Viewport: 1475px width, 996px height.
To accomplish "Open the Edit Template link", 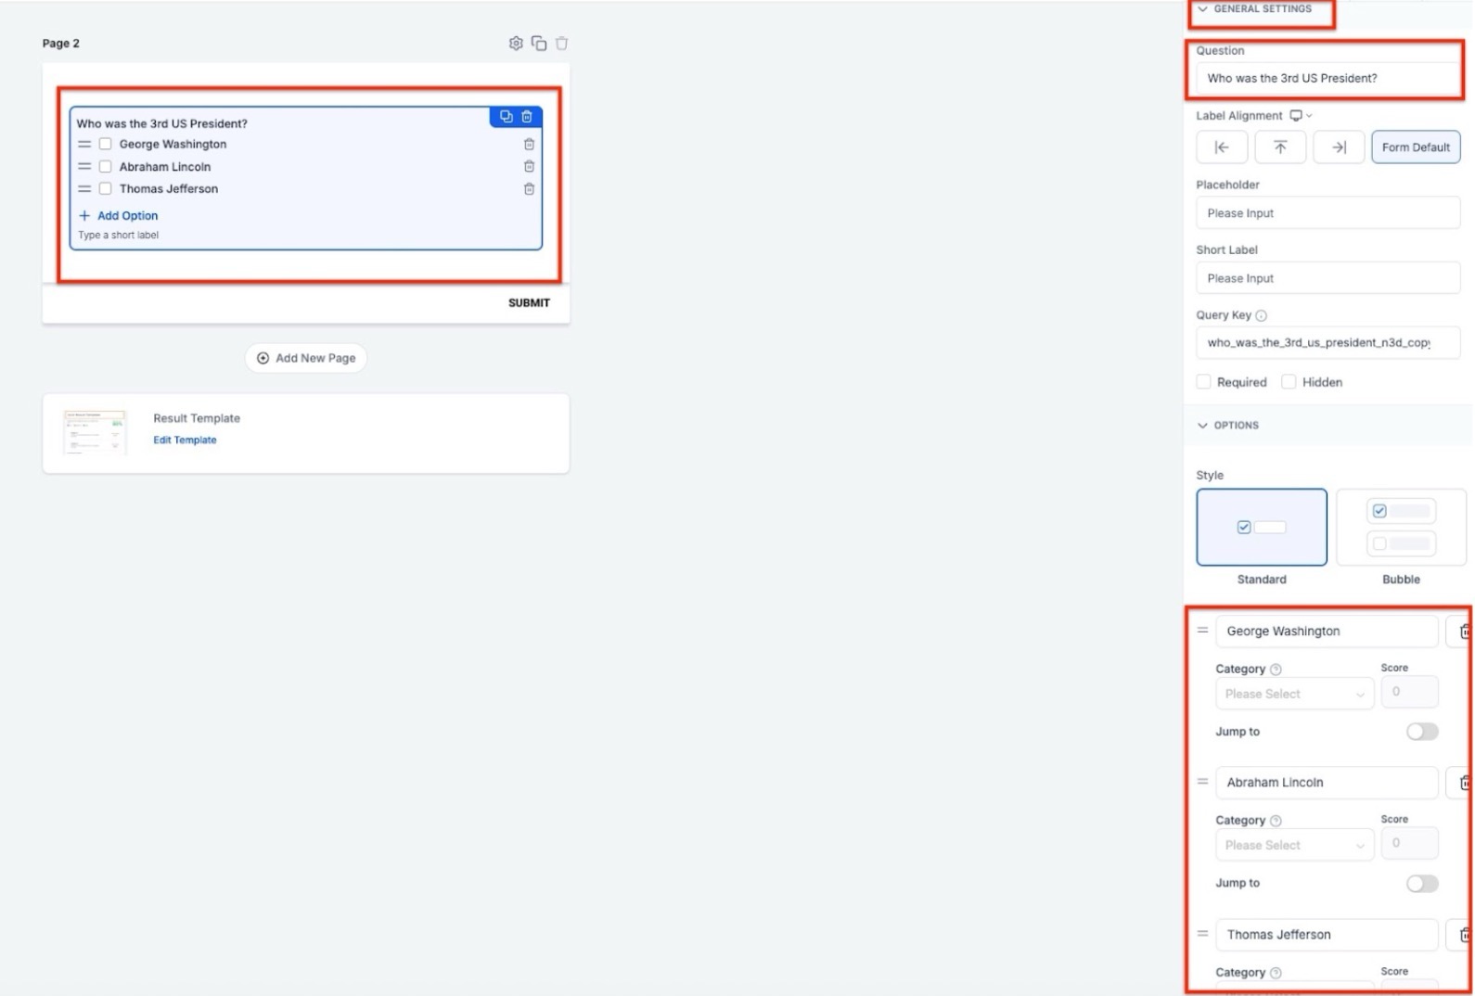I will click(185, 441).
